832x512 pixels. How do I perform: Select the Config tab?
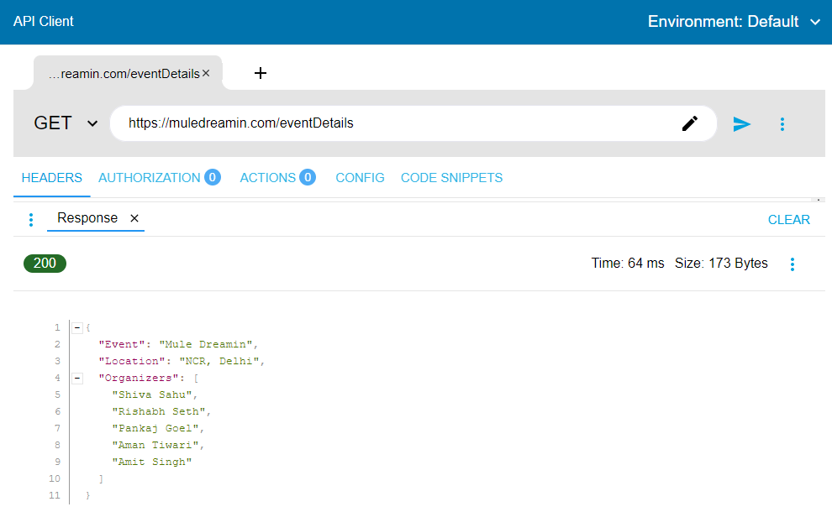360,178
